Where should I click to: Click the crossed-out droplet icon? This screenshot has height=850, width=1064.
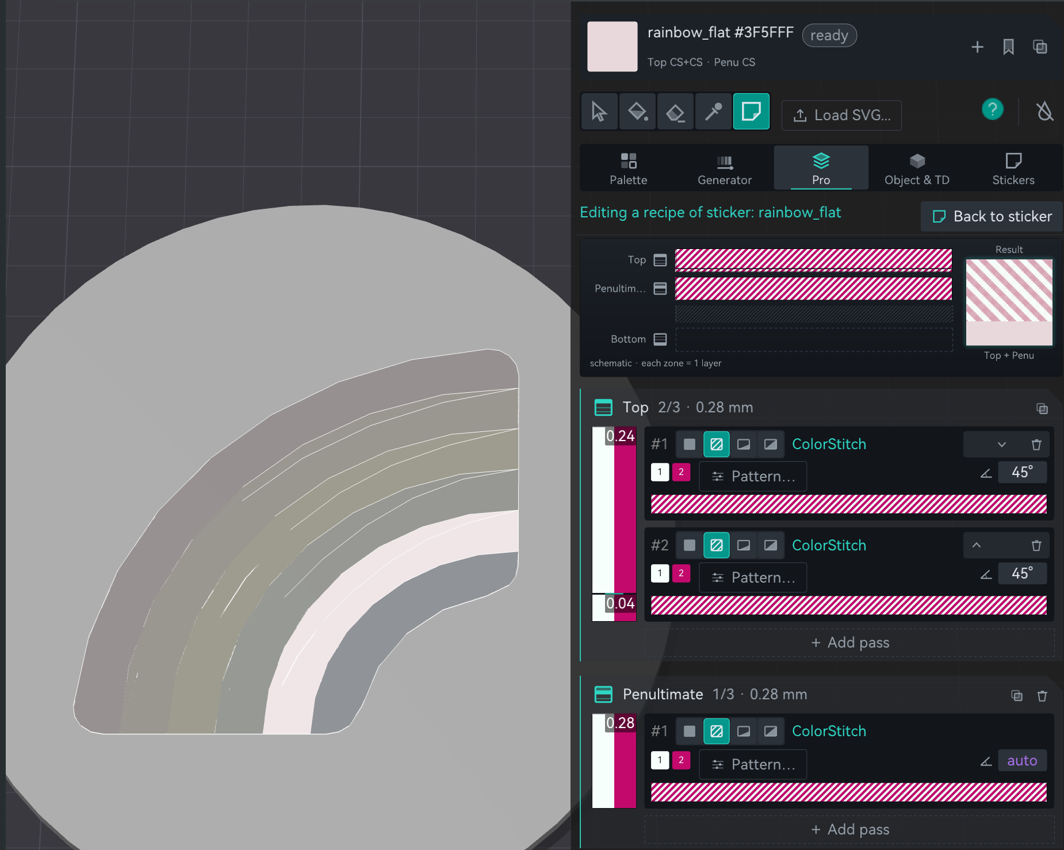1044,111
